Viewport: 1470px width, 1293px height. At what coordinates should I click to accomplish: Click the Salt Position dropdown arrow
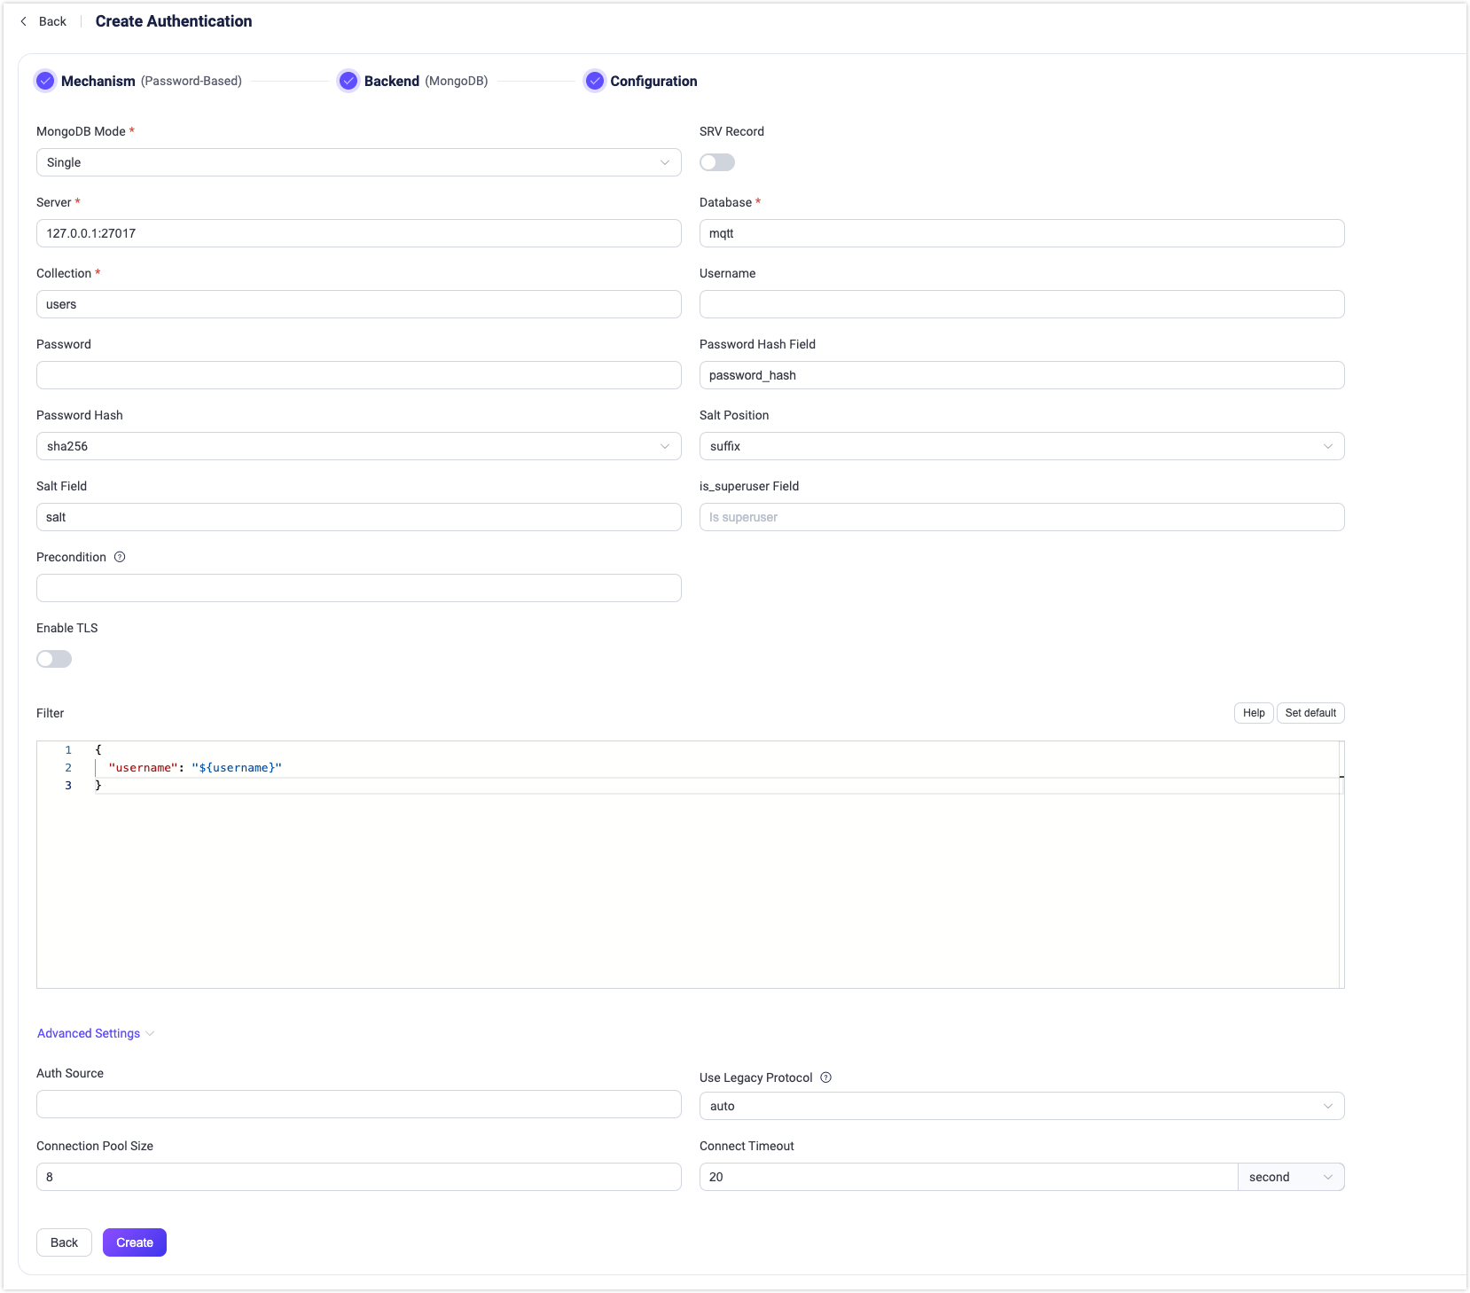tap(1328, 446)
